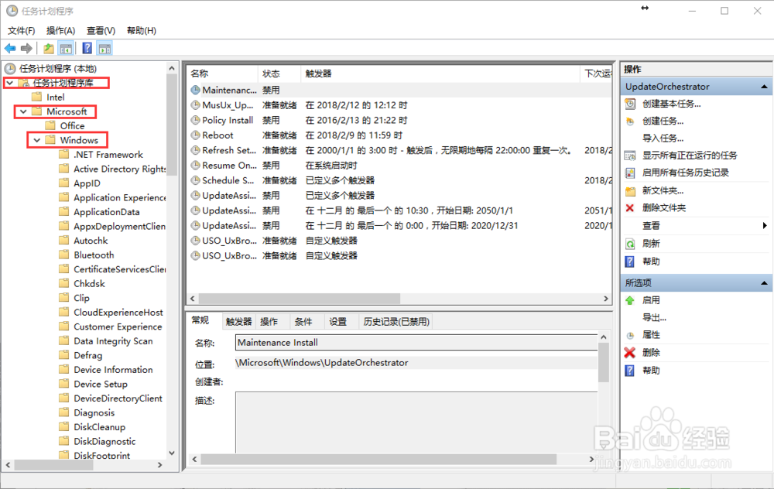Image resolution: width=774 pixels, height=489 pixels.
Task: Click the Bluetooth folder icon
Action: point(63,255)
